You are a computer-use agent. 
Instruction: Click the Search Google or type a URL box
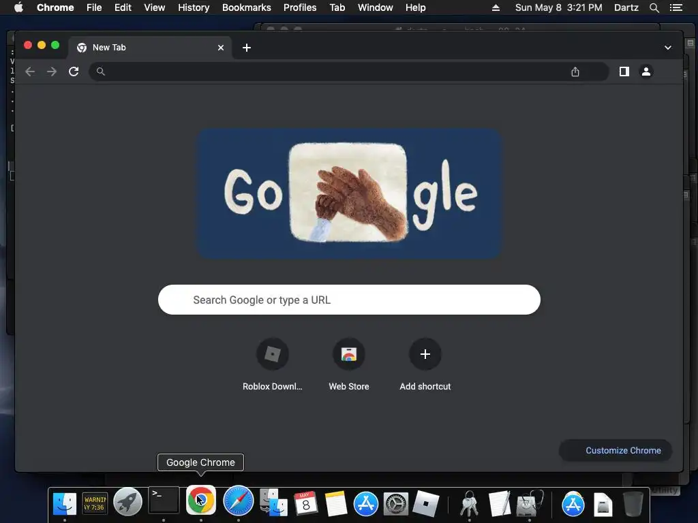coord(349,300)
